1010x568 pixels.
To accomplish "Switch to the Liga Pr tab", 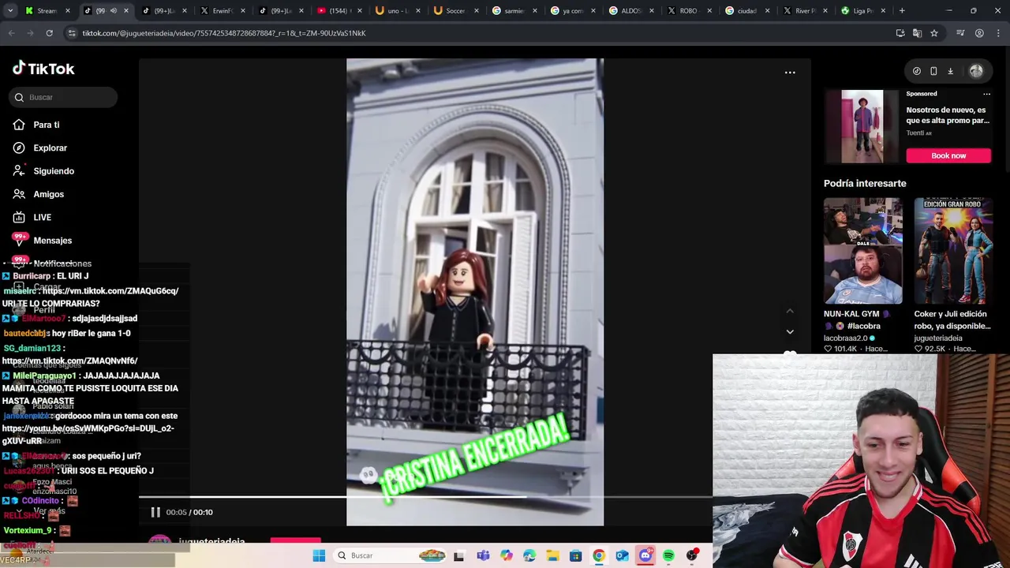I will pos(862,11).
